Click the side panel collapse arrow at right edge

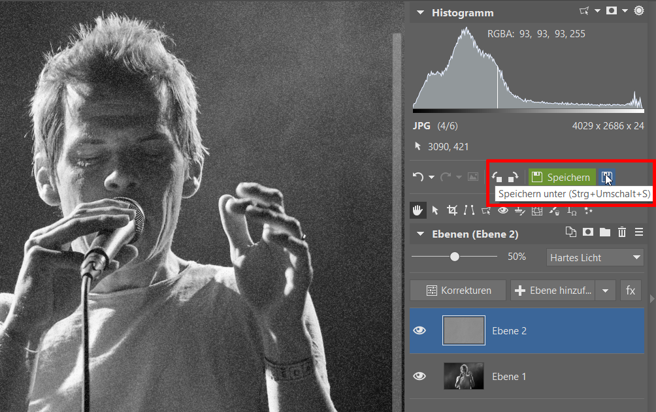tap(652, 298)
